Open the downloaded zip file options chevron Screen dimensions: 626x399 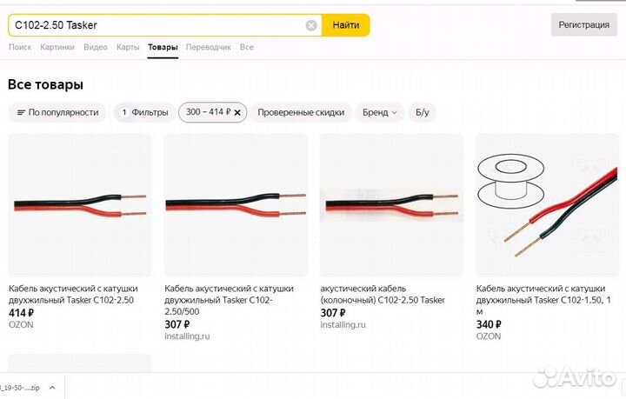pyautogui.click(x=52, y=389)
